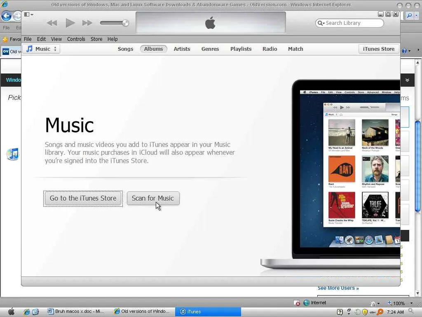This screenshot has width=422, height=317.
Task: Open the iTunes Help menu
Action: pos(113,39)
